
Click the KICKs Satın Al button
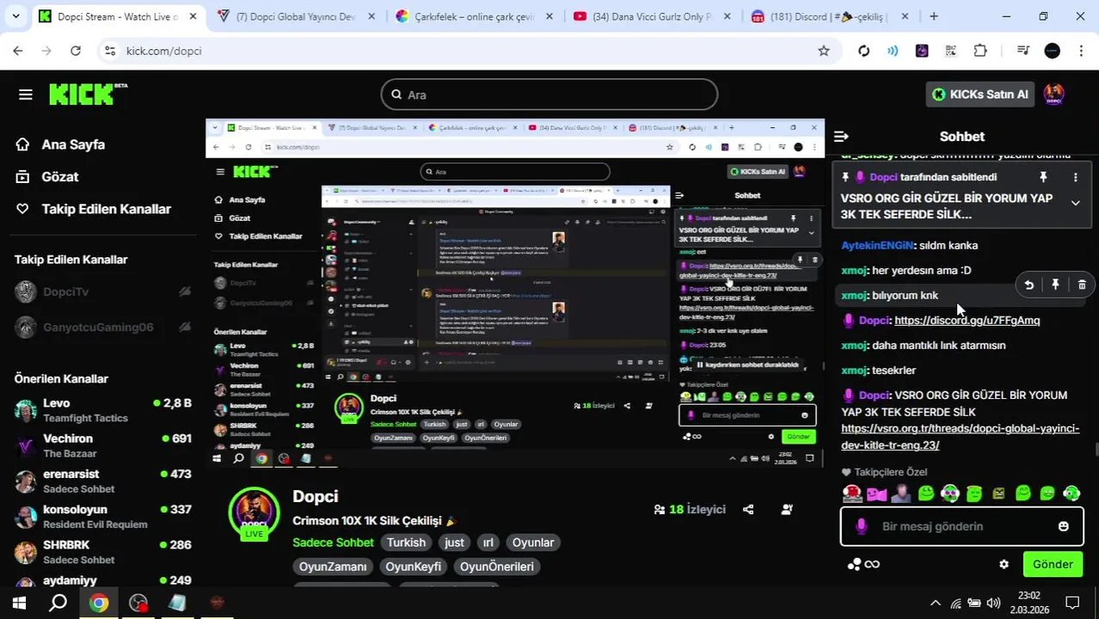pos(979,95)
